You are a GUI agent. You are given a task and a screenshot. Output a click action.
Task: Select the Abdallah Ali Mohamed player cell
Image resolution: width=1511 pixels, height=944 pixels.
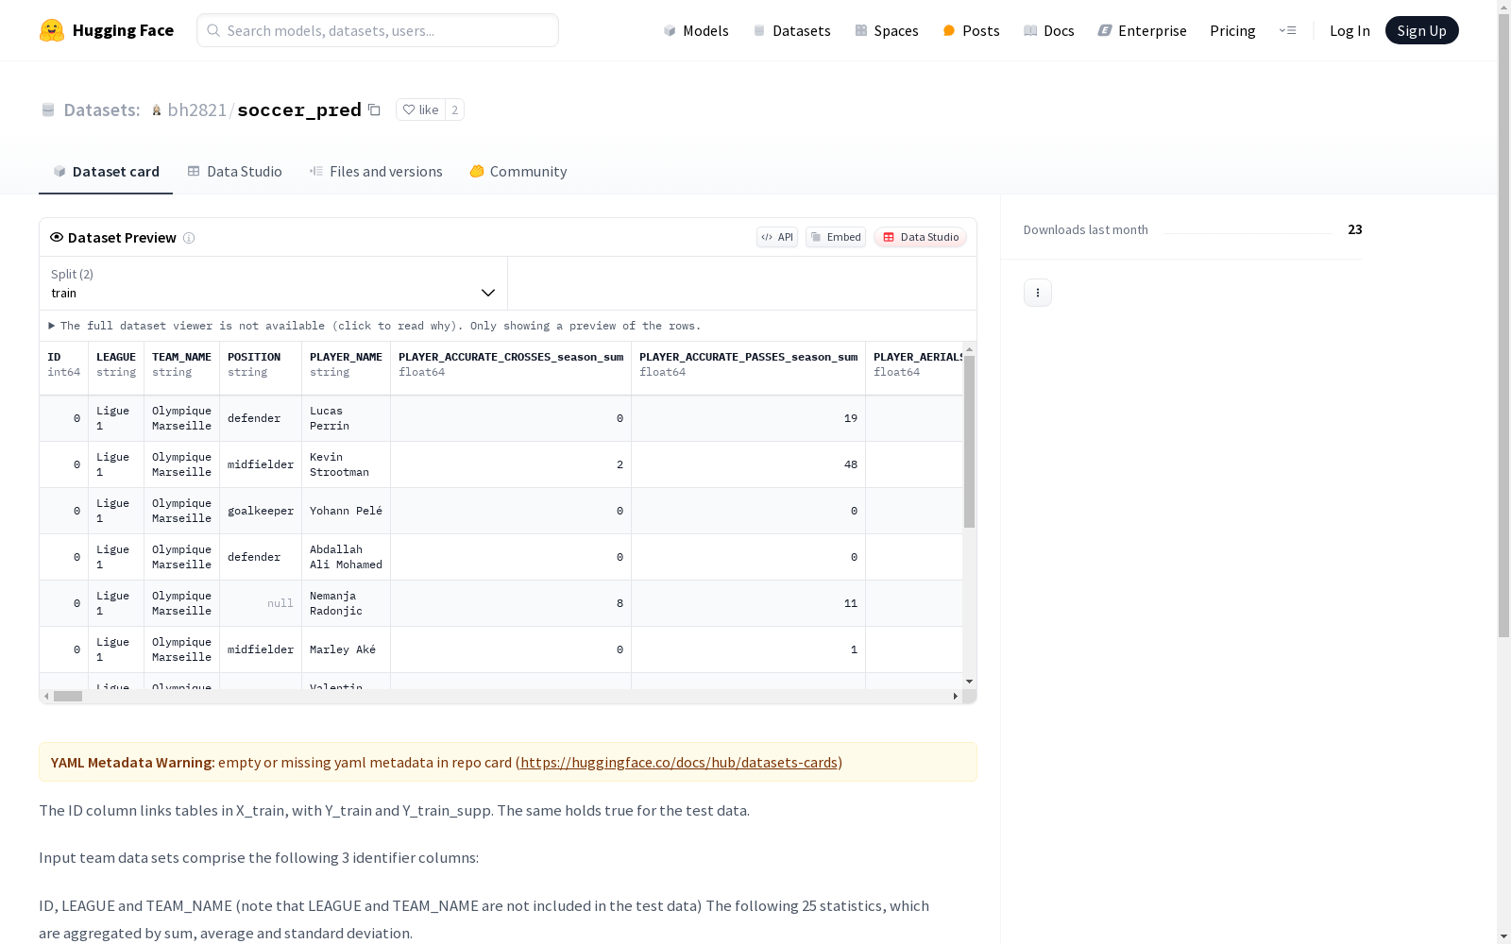347,557
